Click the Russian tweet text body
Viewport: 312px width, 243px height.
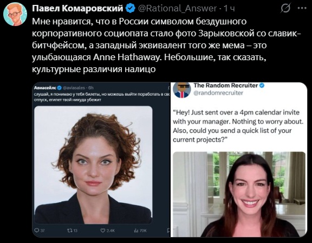[x=167, y=45]
